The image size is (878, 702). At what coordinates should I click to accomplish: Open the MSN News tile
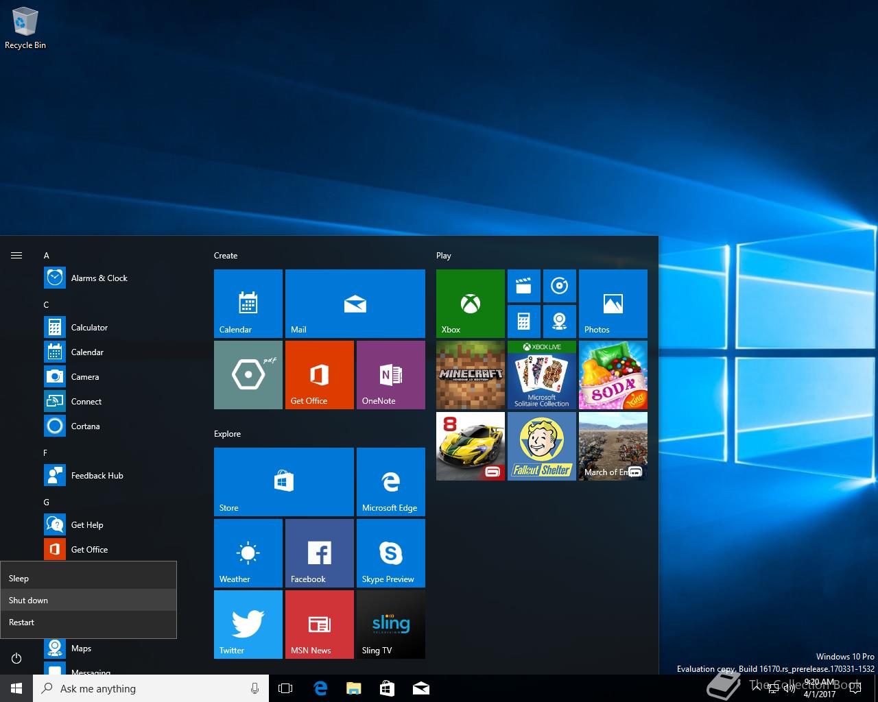(x=320, y=625)
